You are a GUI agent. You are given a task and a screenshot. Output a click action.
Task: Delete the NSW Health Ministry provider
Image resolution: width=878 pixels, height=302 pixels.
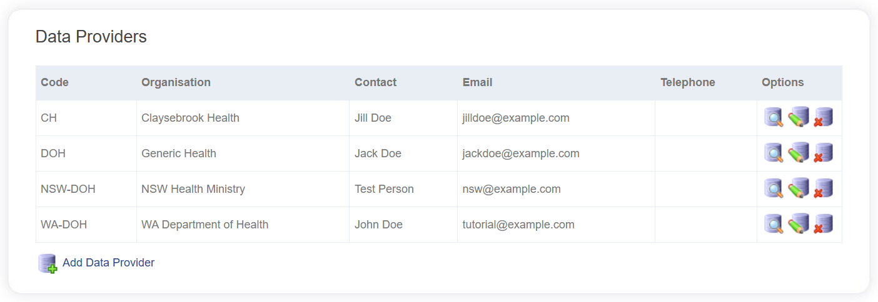[x=823, y=188]
